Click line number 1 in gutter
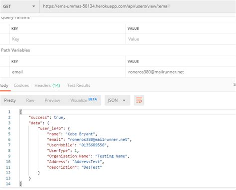Image resolution: width=236 pixels, height=190 pixels. tap(9, 112)
